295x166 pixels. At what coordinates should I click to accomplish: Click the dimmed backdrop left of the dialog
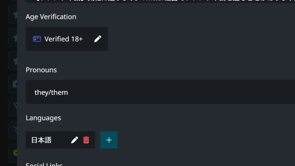coord(4,83)
